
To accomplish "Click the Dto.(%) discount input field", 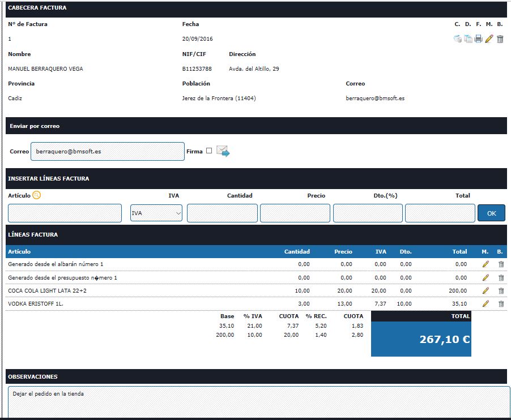I will click(x=368, y=213).
